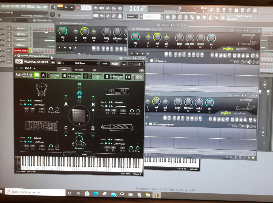Select layer D button in Quadra strip
This screenshot has height=203, width=273.
pyautogui.click(x=107, y=76)
